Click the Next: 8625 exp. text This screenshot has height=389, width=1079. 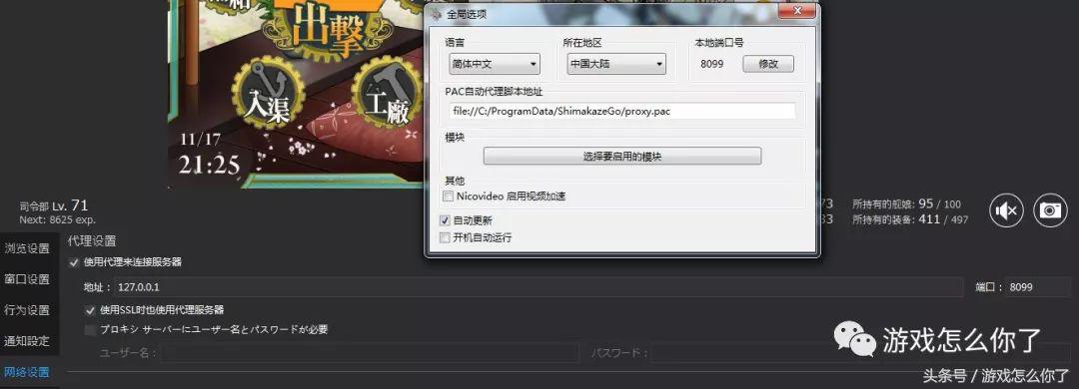pos(58,219)
